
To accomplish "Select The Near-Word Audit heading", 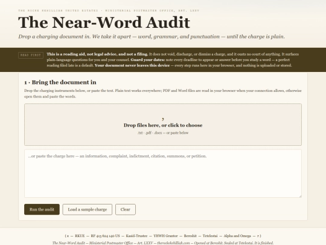I will click(104, 22).
